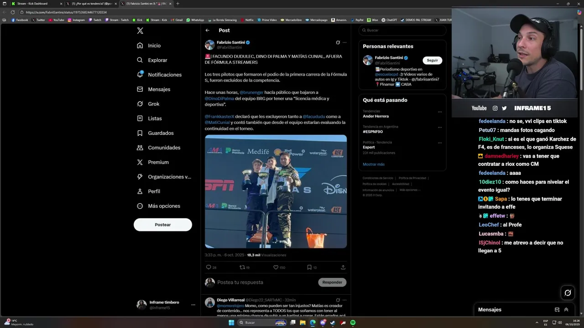Open the Facebook bookmark

tap(20, 20)
